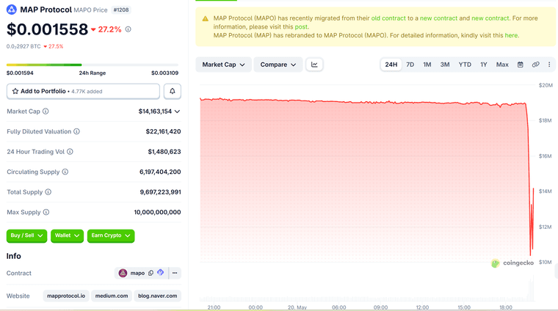Click the sharp drop on the chart line
The height and width of the screenshot is (311, 558).
tap(529, 178)
